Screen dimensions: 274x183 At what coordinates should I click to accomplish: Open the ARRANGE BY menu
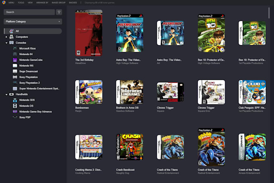tap(42, 3)
